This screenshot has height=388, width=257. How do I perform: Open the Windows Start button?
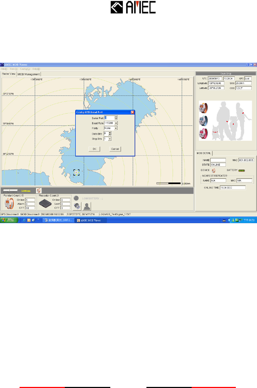coord(9,220)
